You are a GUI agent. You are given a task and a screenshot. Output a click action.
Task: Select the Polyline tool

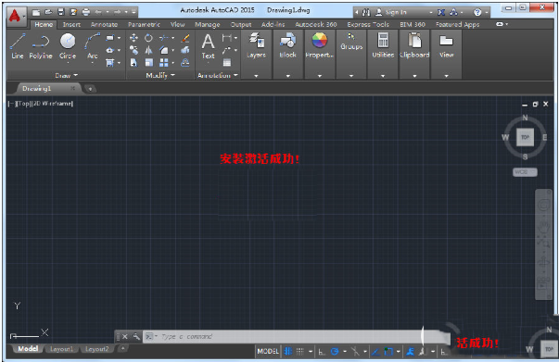[x=41, y=46]
